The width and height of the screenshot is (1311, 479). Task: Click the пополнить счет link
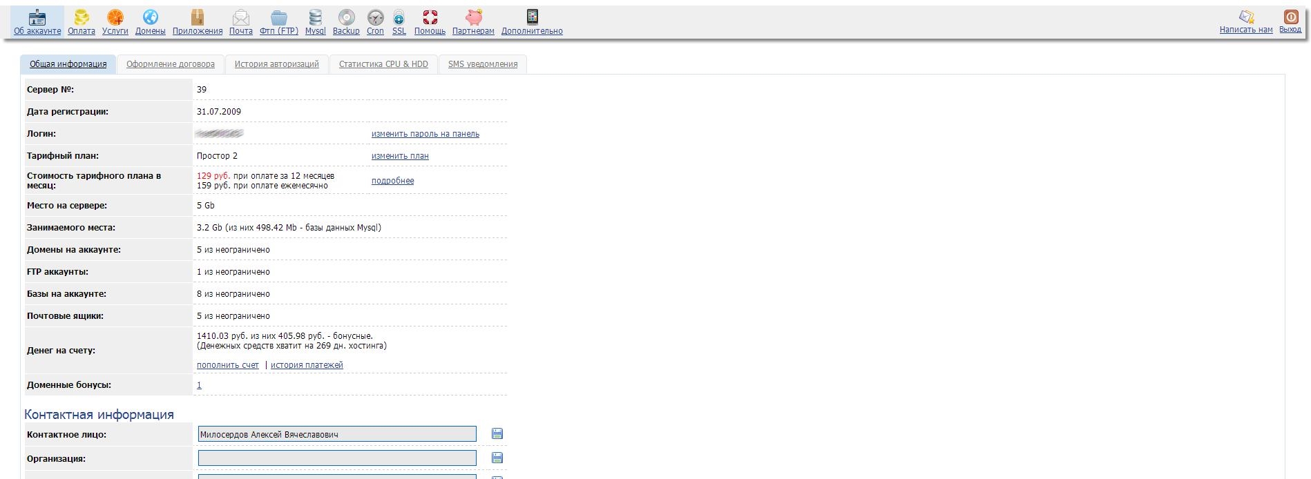click(x=228, y=365)
